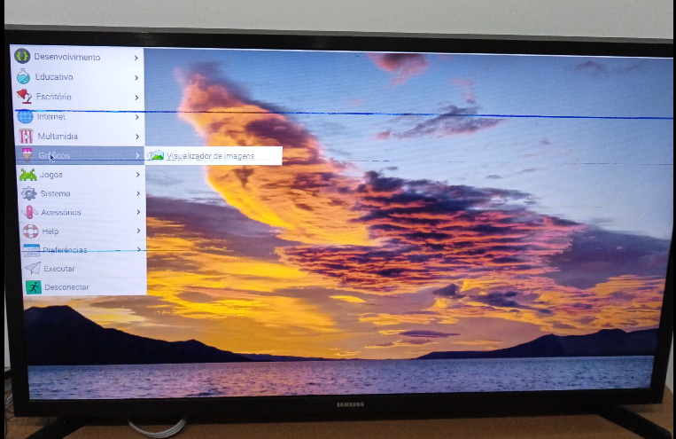Choose the Executar text label

[59, 268]
